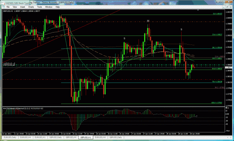The width and height of the screenshot is (234, 141).
Task: Click the 0.0 Fibonacci level label
Action: 218,14
